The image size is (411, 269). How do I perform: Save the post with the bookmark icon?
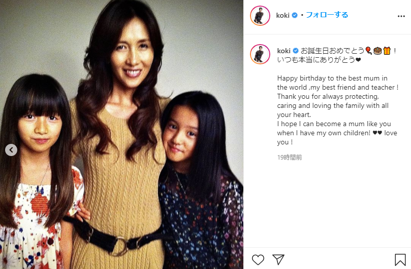tap(400, 259)
